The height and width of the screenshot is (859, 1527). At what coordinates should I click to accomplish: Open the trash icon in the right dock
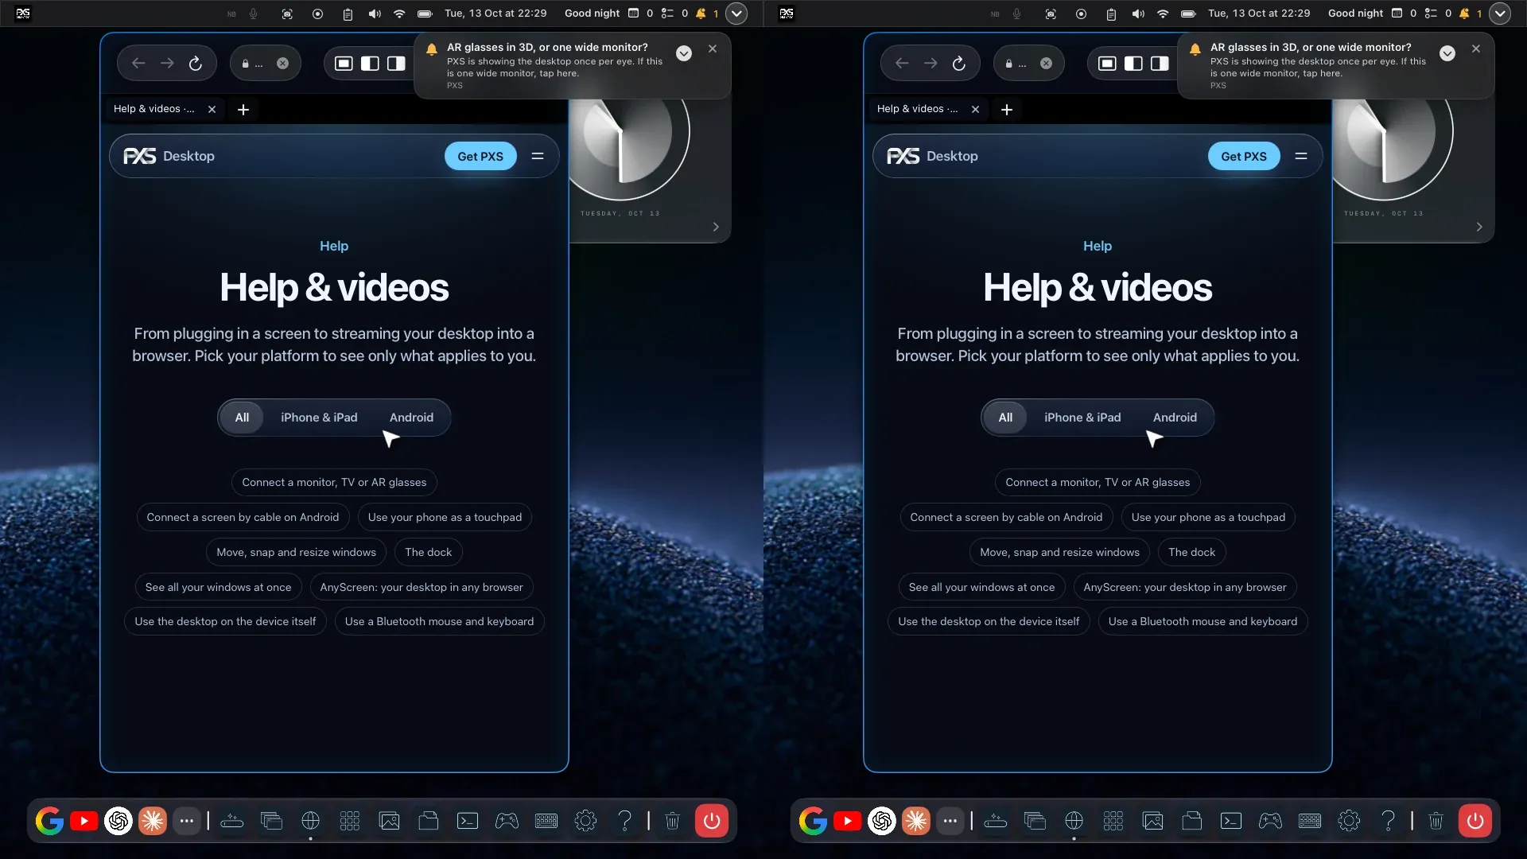1436,821
